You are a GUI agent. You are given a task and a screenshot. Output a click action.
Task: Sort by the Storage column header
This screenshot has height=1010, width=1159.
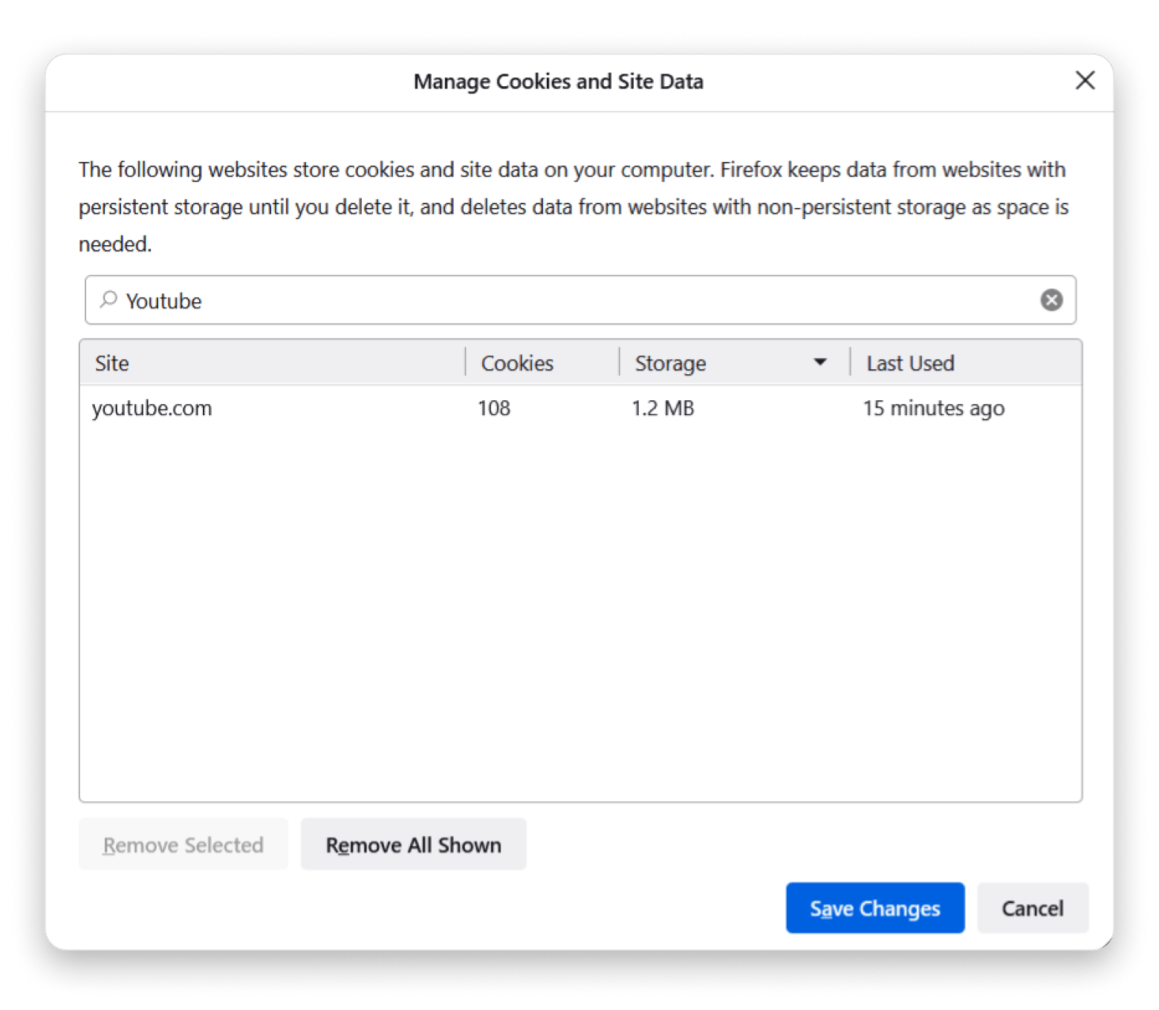pos(734,362)
